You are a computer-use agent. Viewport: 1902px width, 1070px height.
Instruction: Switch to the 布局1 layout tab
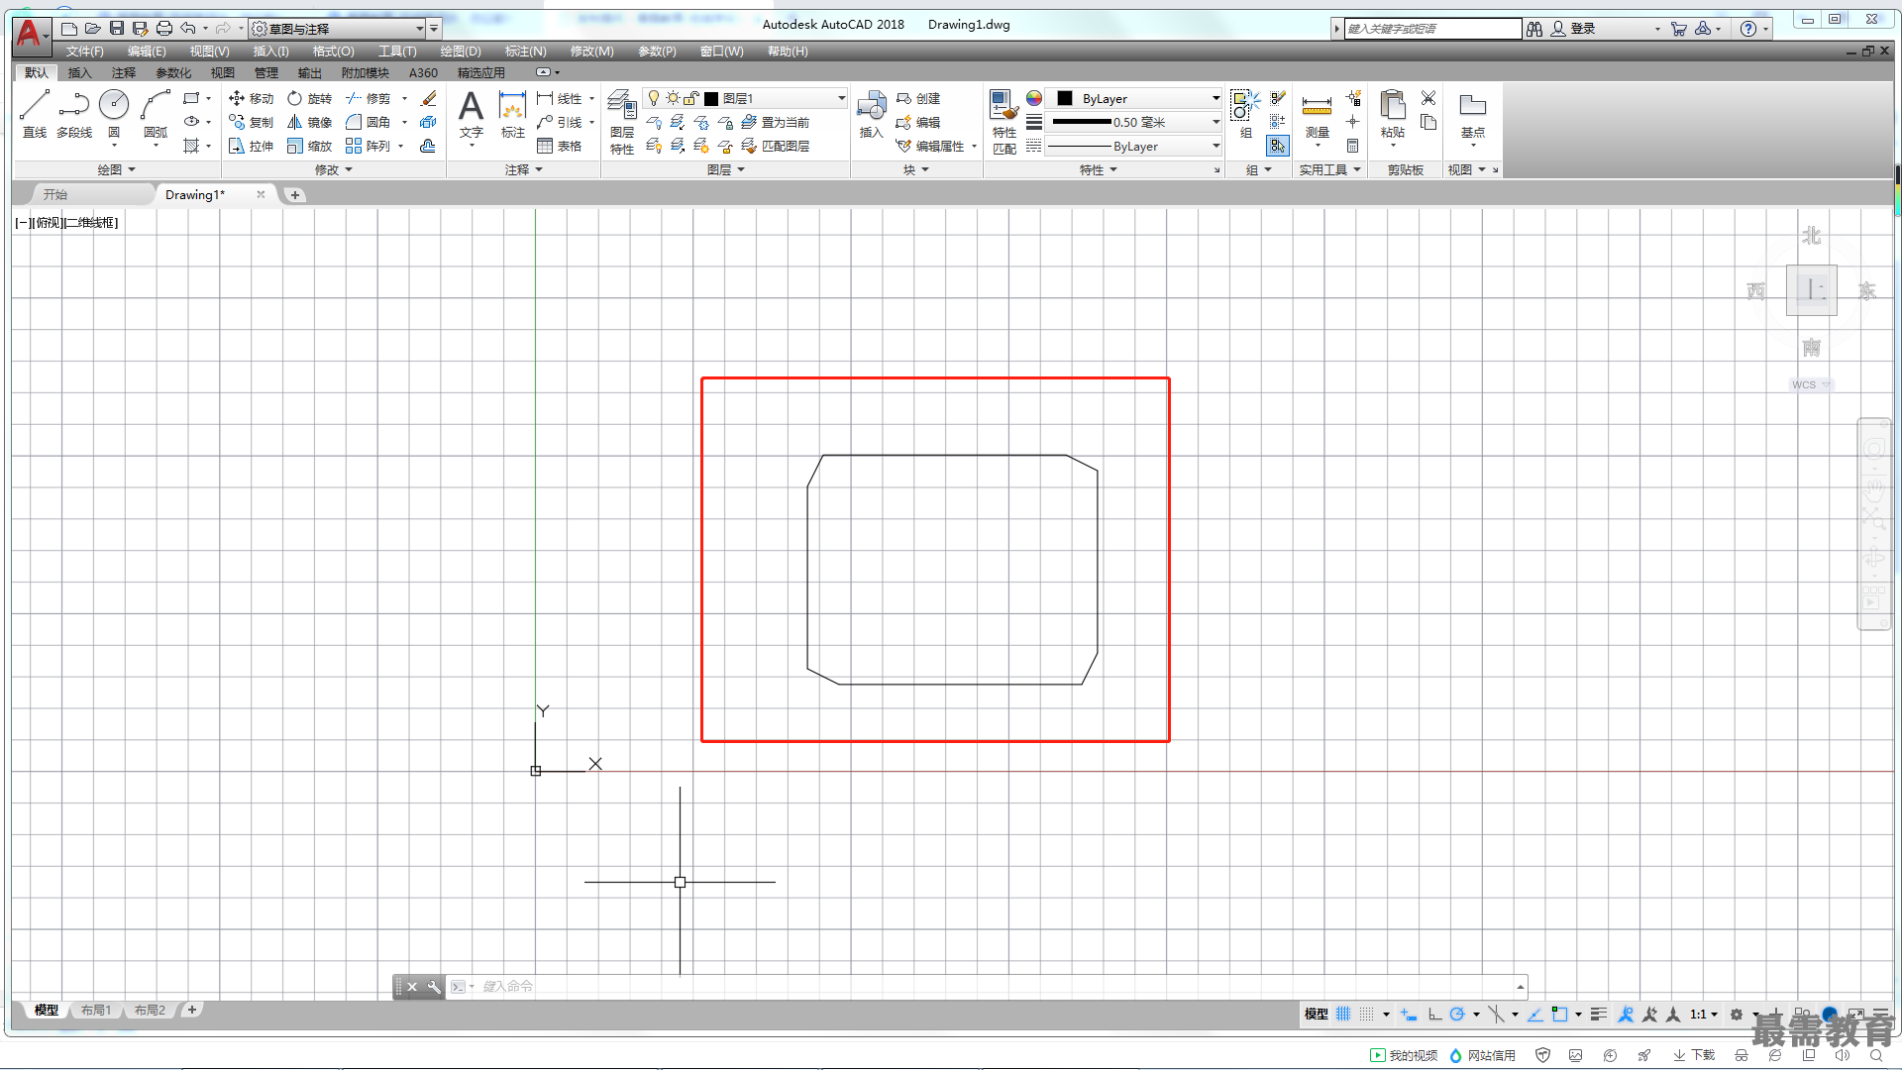[96, 1010]
